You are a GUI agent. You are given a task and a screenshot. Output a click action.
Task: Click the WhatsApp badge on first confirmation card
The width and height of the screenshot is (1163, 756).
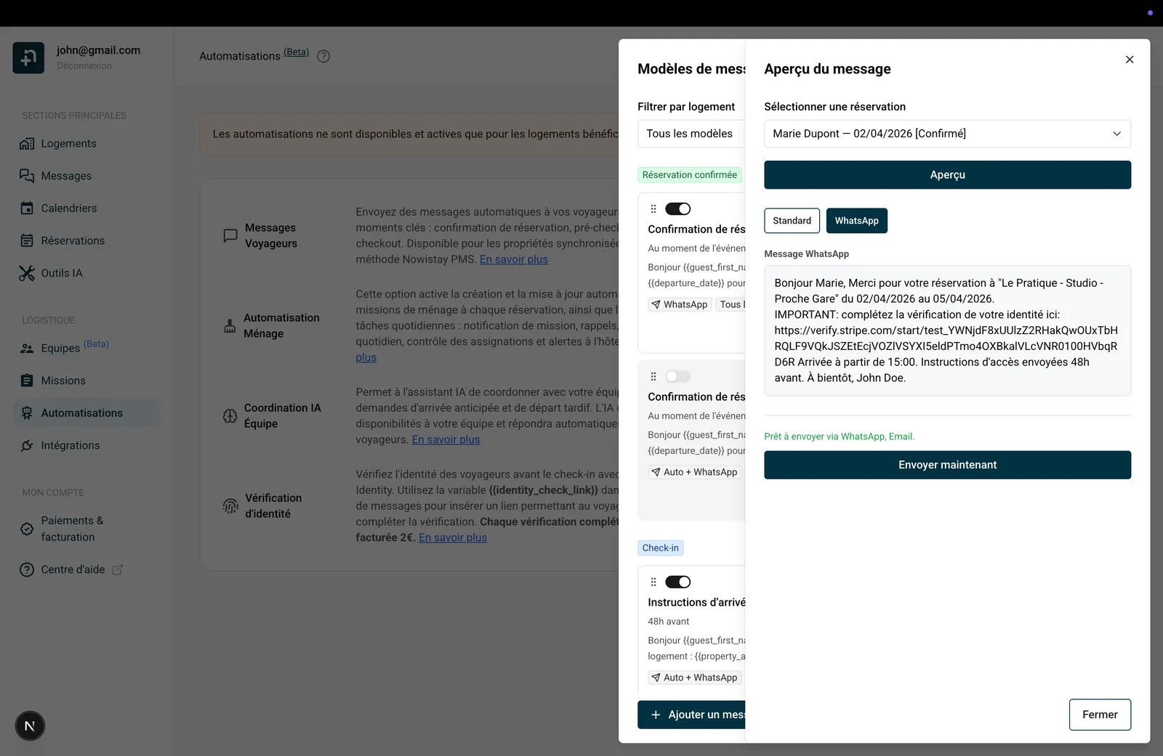point(679,304)
